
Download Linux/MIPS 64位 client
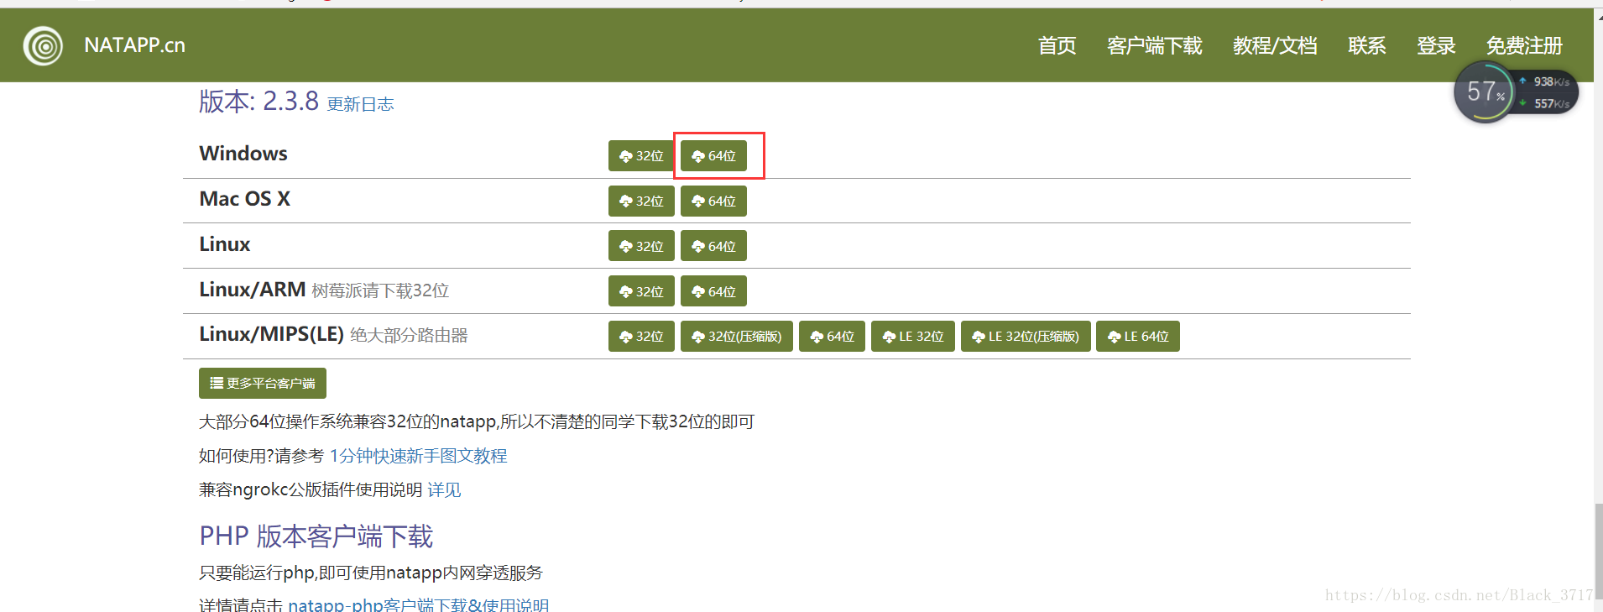coord(832,337)
